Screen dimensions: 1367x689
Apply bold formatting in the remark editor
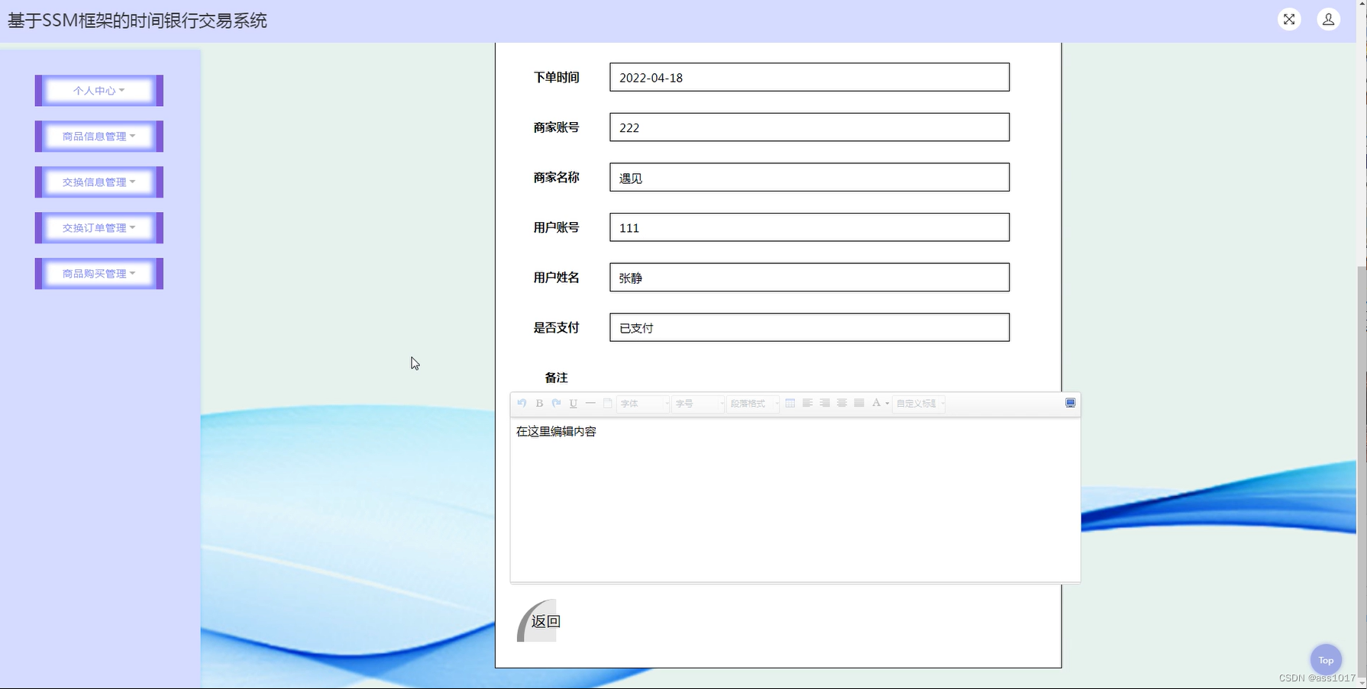pyautogui.click(x=539, y=403)
